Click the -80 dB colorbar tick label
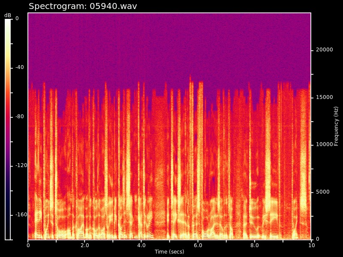Viewport: 343px width, 257px height. [20, 117]
